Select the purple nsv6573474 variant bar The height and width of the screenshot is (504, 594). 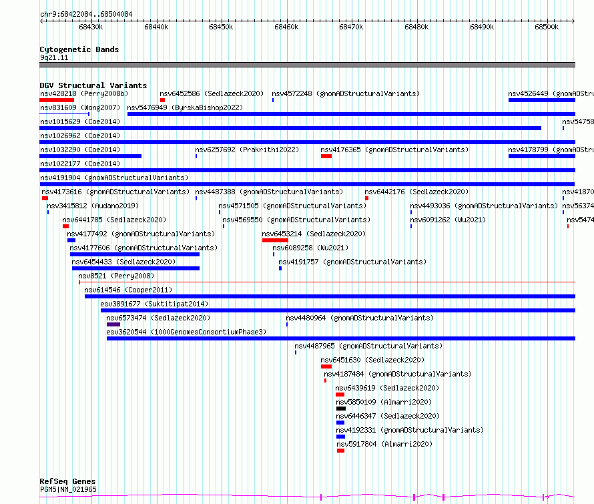tap(113, 324)
